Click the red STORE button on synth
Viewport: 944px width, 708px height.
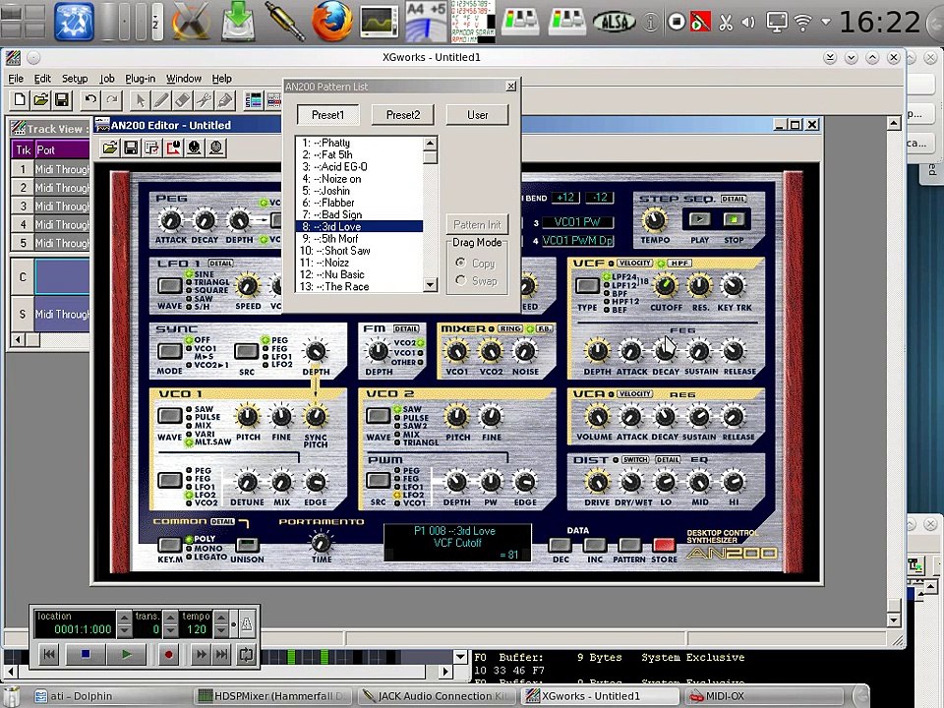tap(664, 544)
